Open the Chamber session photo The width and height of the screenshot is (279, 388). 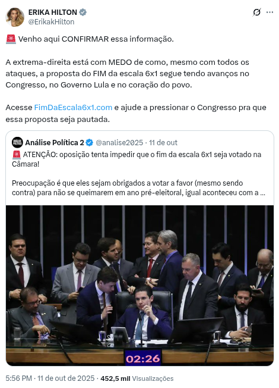coord(139,285)
